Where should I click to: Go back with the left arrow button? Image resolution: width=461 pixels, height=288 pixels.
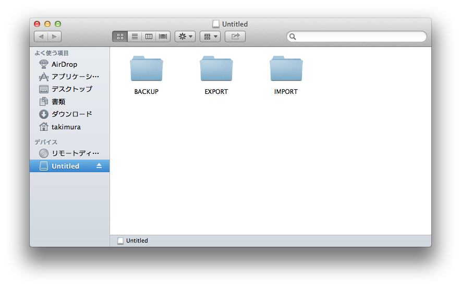click(x=41, y=37)
